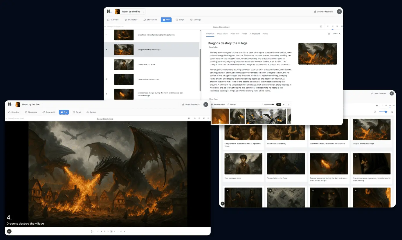Image resolution: width=402 pixels, height=240 pixels.
Task: Click layout icon right of Scene Breakdown above scene list
Action: 321,26
